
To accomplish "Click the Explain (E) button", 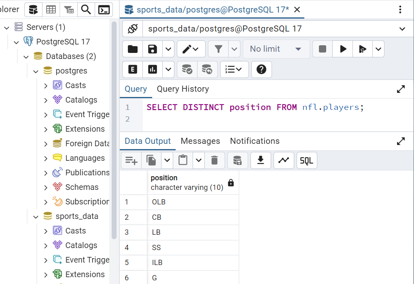I will pyautogui.click(x=133, y=69).
